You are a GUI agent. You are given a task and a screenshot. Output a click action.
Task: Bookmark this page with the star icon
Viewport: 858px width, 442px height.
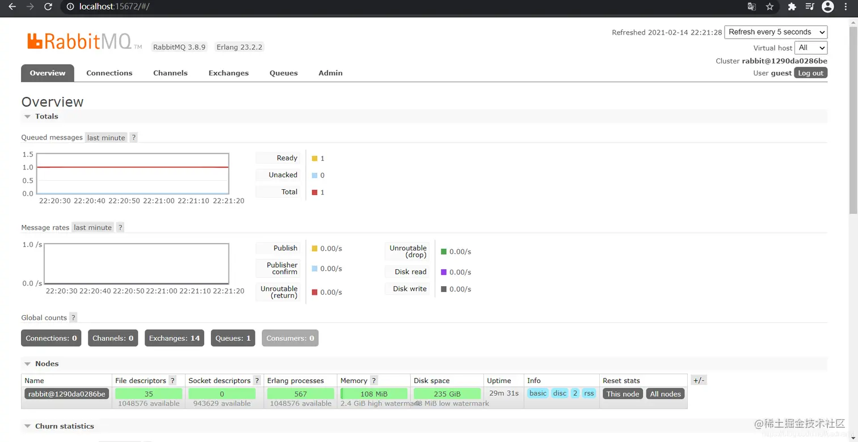pos(769,7)
